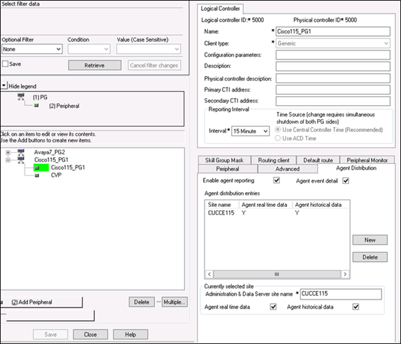Uncheck Enable agent reporting
Image resolution: width=401 pixels, height=344 pixels.
point(277,180)
